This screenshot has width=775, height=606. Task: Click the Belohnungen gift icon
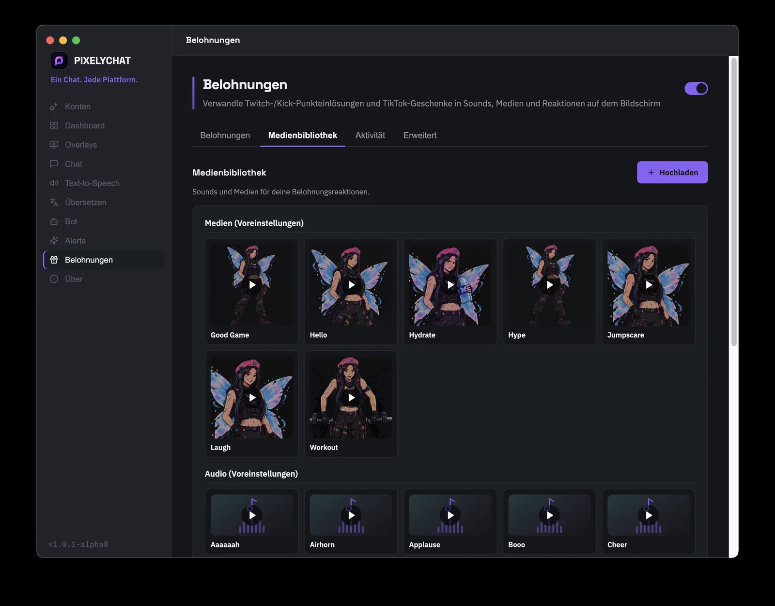pos(54,260)
